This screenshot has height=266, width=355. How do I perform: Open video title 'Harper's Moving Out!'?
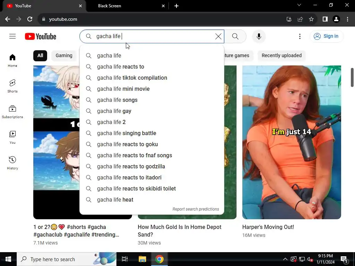(268, 227)
